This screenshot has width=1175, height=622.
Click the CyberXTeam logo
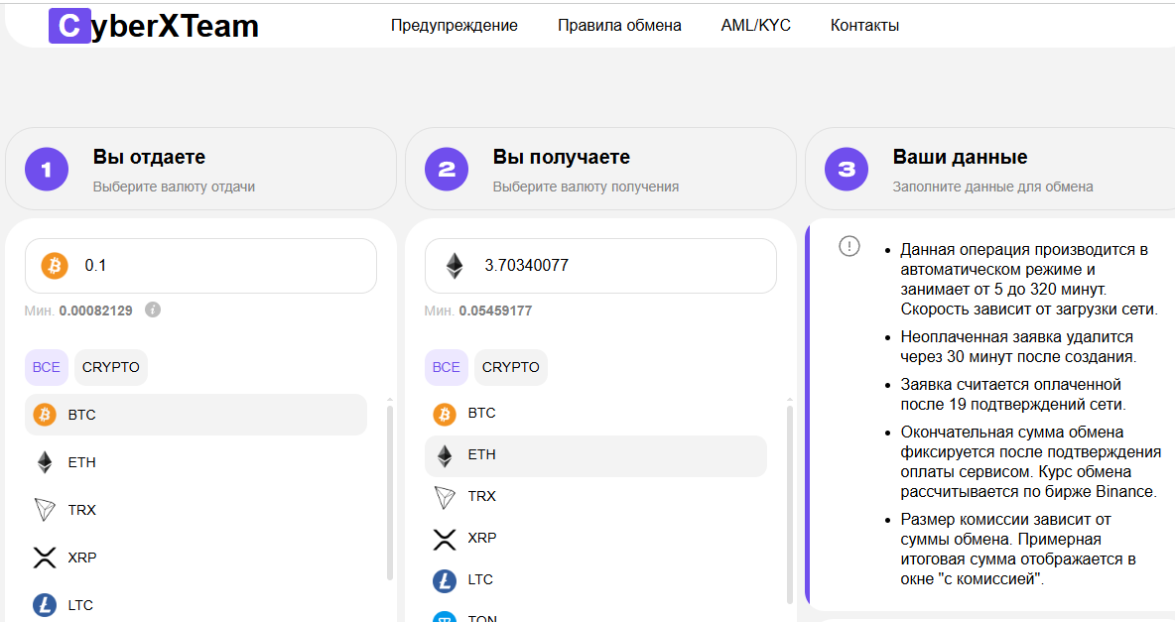154,26
